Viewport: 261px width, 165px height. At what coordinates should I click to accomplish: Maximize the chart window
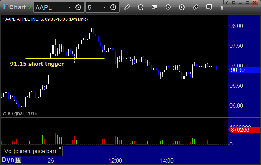coord(247,2)
